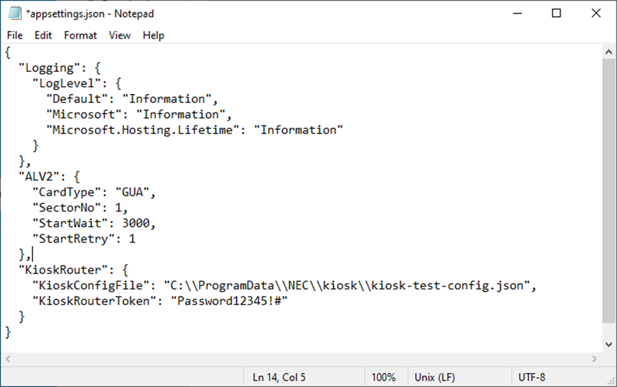Place cursor in the Password12345!# token value
Screen dimensions: 617x387
tap(230, 301)
